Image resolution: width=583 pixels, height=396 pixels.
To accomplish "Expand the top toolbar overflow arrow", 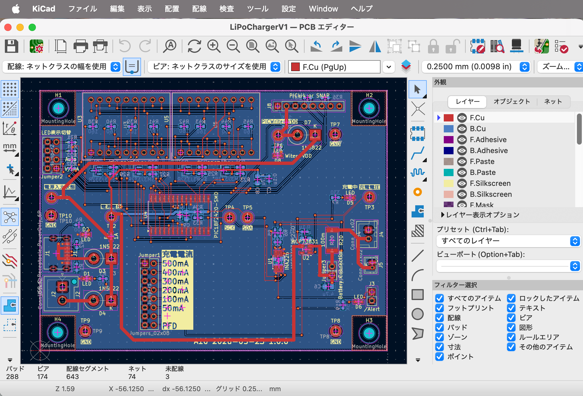I will click(580, 47).
